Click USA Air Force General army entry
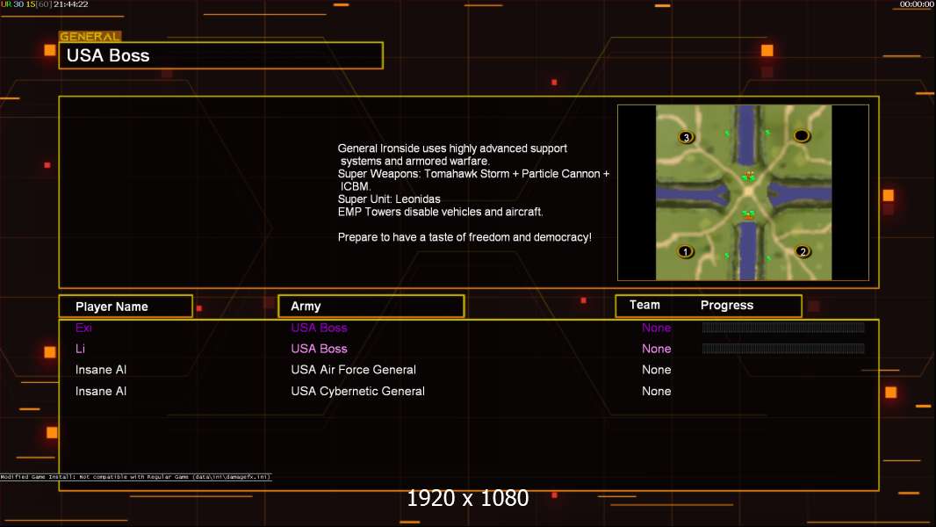 click(353, 370)
